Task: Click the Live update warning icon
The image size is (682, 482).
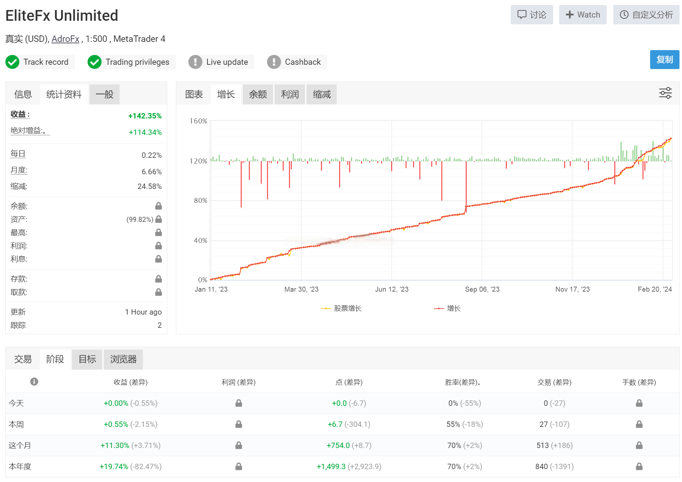Action: pos(195,62)
